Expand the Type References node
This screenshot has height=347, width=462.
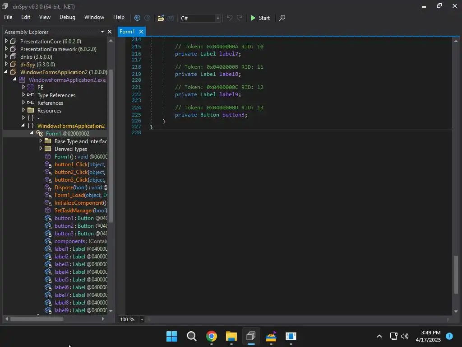23,95
